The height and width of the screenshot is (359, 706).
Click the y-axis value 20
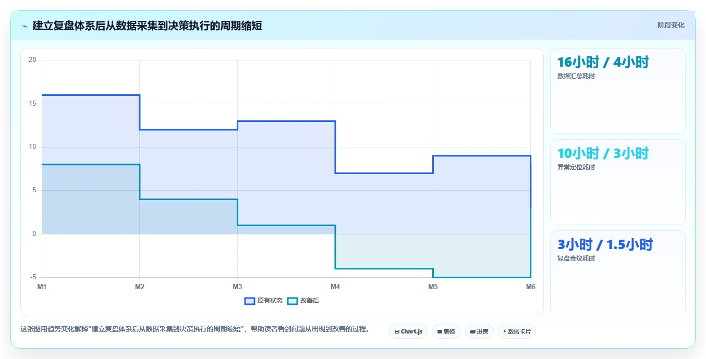coord(32,60)
